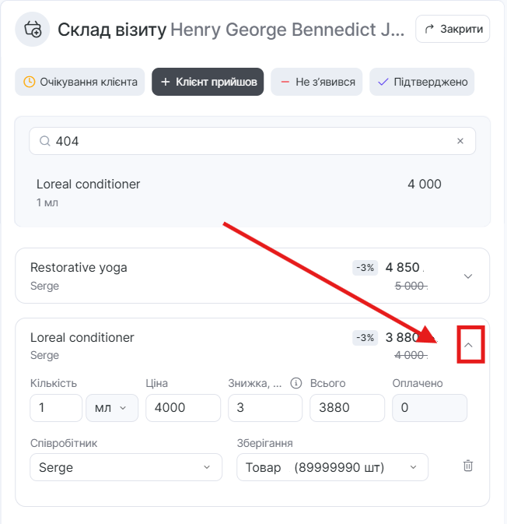Image resolution: width=507 pixels, height=524 pixels.
Task: Open the Співробітник dropdown showing Serge
Action: click(x=125, y=467)
